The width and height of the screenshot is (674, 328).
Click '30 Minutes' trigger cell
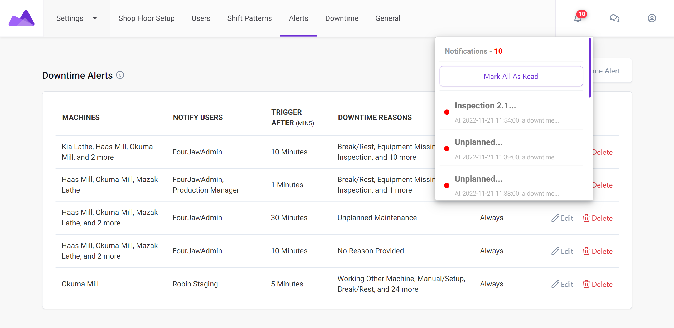pos(289,218)
